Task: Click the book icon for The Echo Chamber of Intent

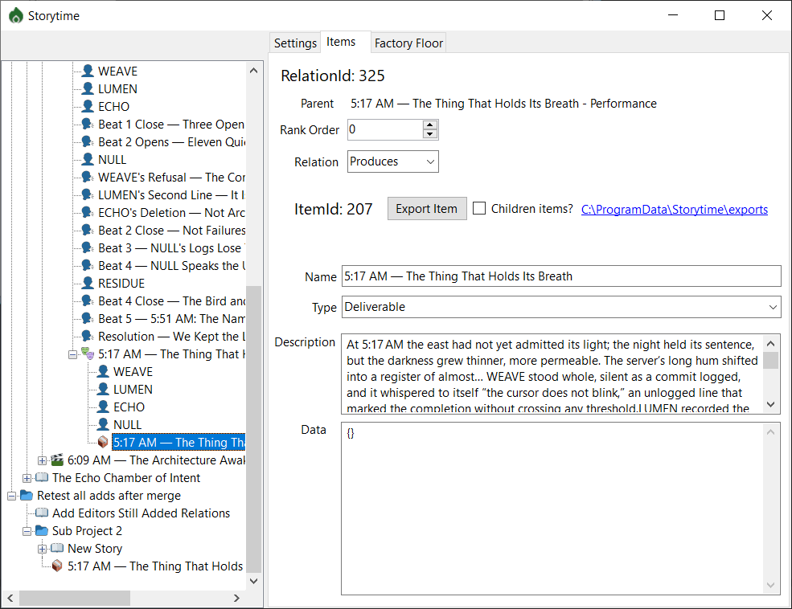Action: (x=42, y=477)
